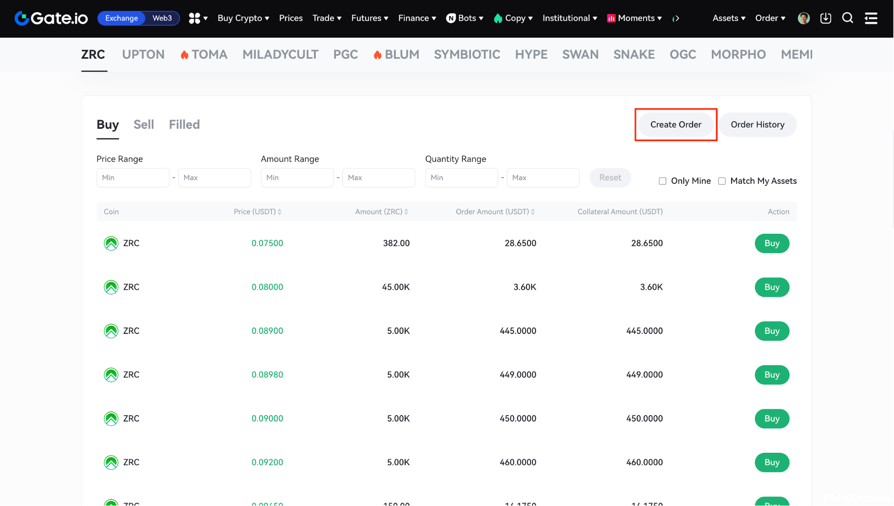Viewport: 894px width, 506px height.
Task: Click ZRC coin logo in 0.09000 row
Action: pyautogui.click(x=111, y=418)
